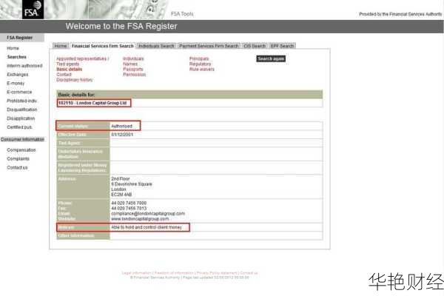Open Contact us in the sidebar
The image size is (444, 296).
(x=17, y=167)
